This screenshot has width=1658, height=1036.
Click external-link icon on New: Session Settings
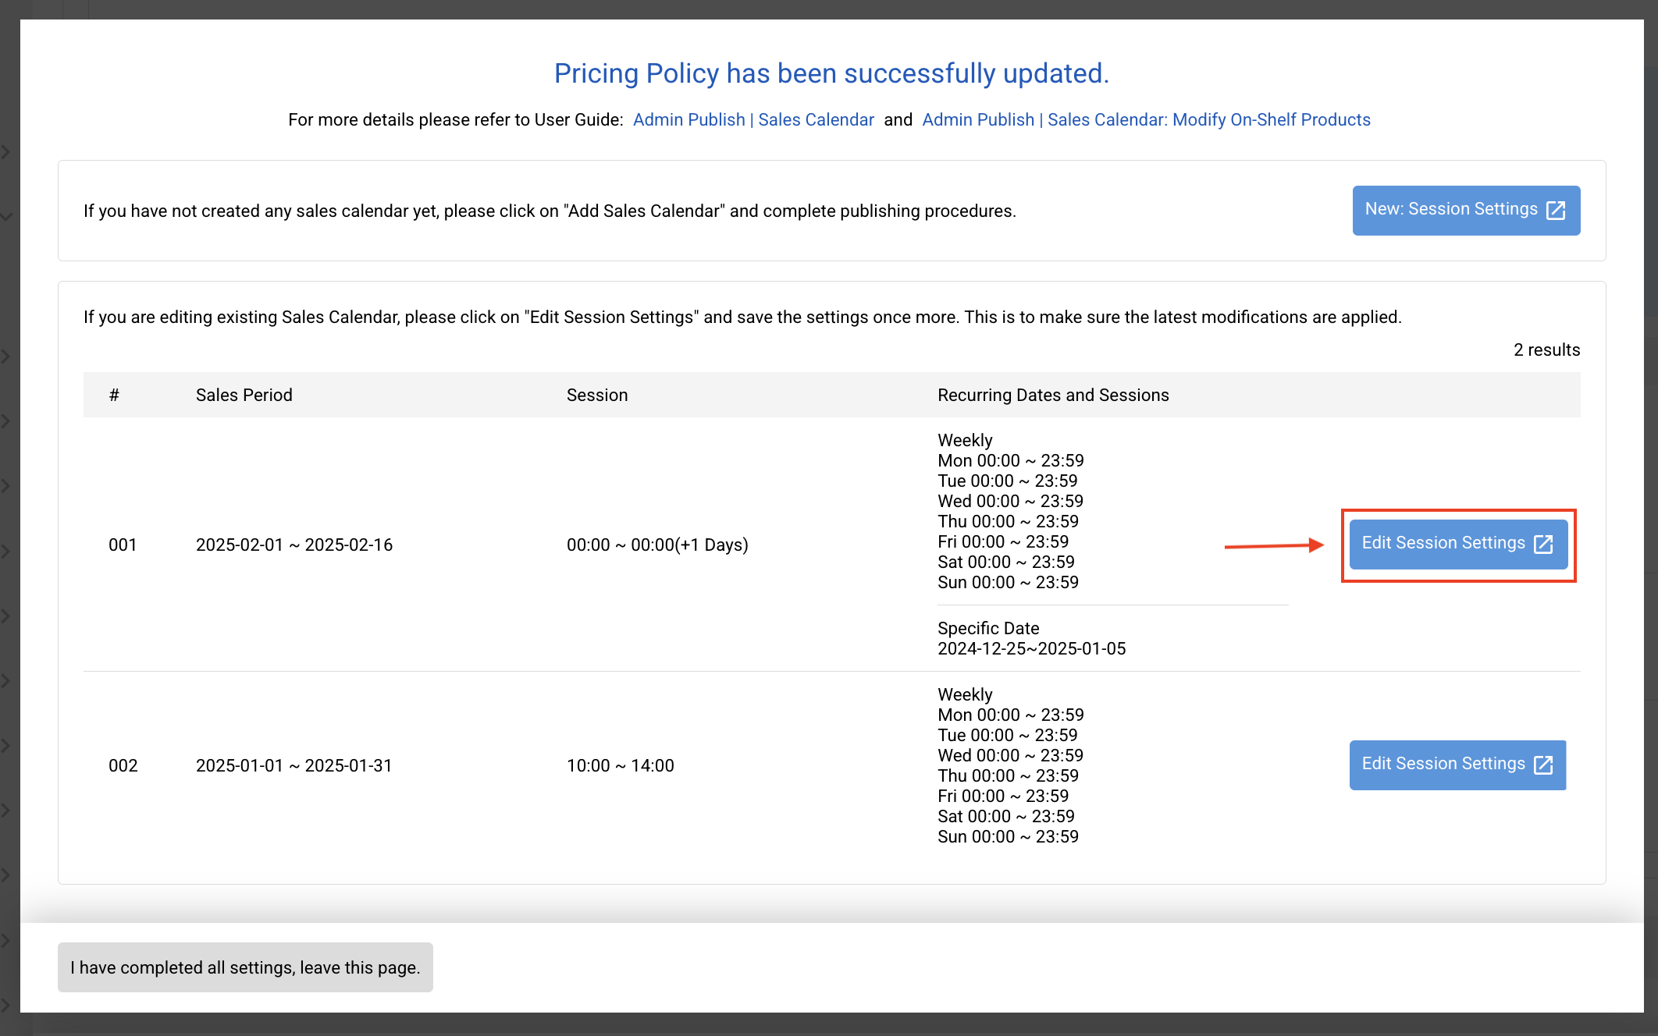[1556, 210]
